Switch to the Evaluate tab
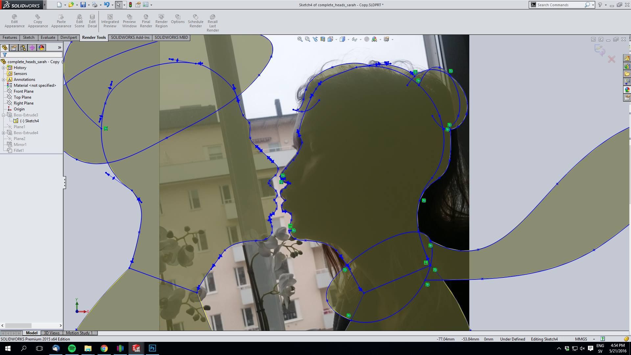The height and width of the screenshot is (355, 631). pos(48,37)
